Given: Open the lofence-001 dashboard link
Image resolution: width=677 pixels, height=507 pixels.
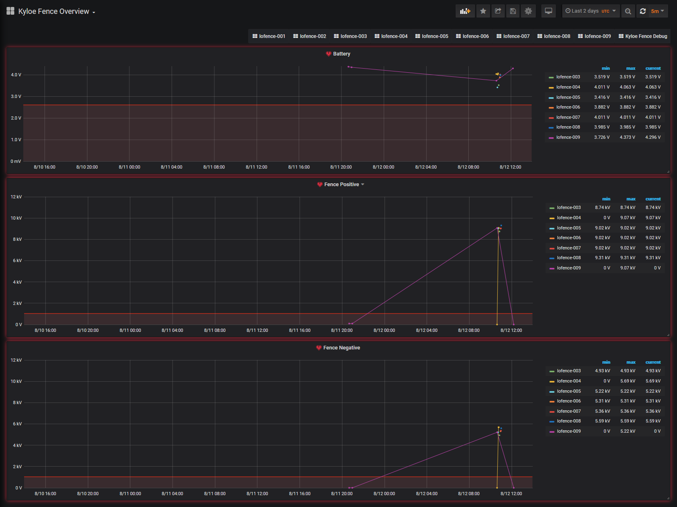Looking at the screenshot, I should pyautogui.click(x=269, y=36).
